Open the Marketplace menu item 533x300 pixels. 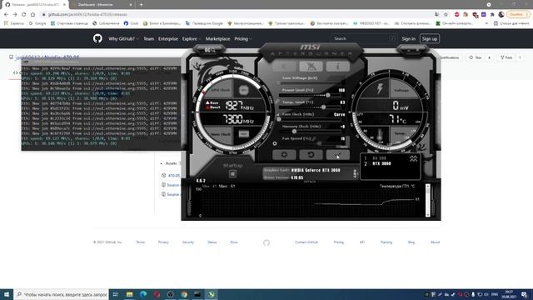point(217,39)
